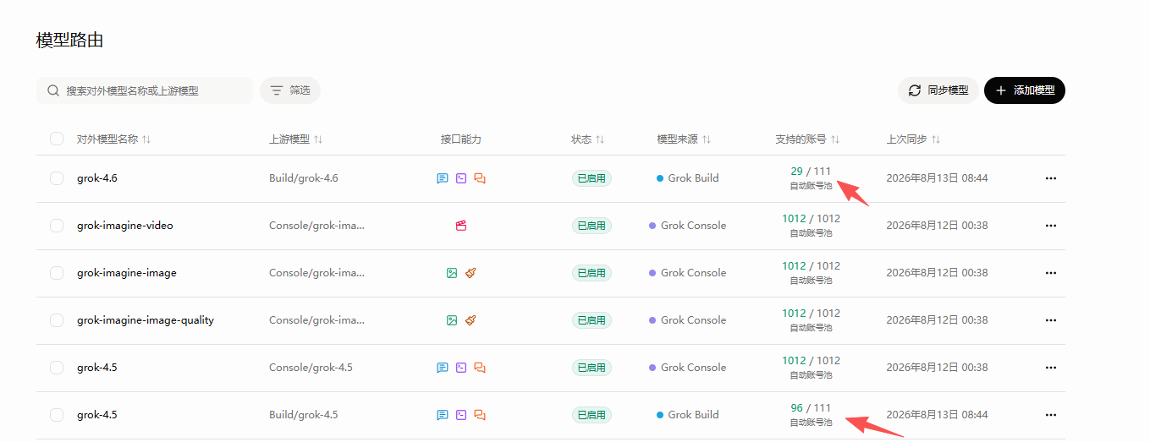1150x442 pixels.
Task: Click Grok Build source in Build/grok-4.5 row
Action: coord(688,415)
